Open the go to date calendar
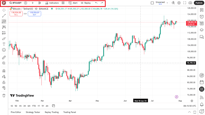The image size is (205, 115). pyautogui.click(x=53, y=106)
